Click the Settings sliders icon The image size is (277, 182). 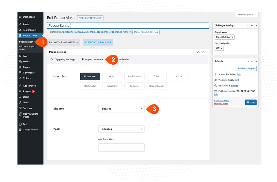[20, 108]
